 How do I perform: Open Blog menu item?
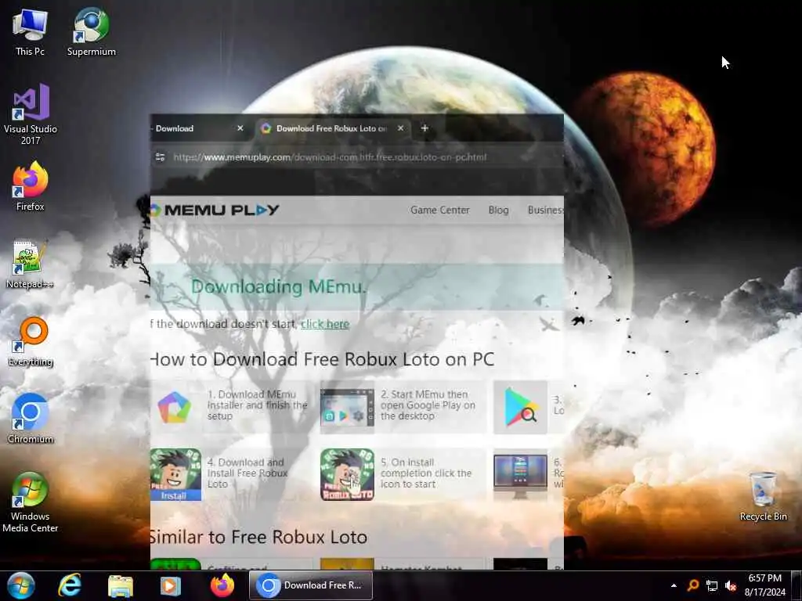coord(498,210)
